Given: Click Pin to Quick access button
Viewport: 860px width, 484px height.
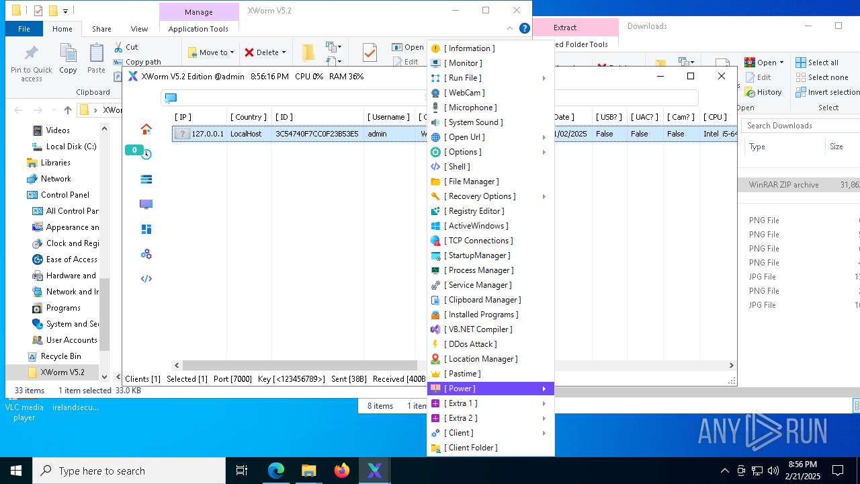Looking at the screenshot, I should coord(31,64).
